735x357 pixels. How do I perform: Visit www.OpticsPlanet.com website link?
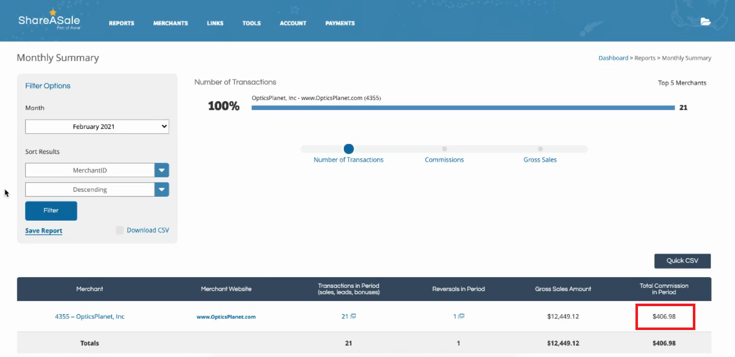[226, 317]
